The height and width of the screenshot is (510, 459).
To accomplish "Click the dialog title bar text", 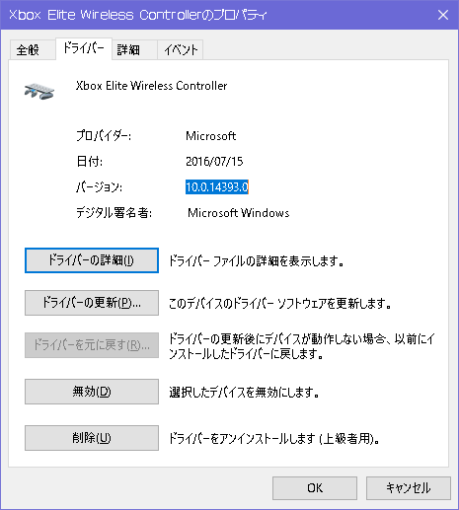I will 138,15.
